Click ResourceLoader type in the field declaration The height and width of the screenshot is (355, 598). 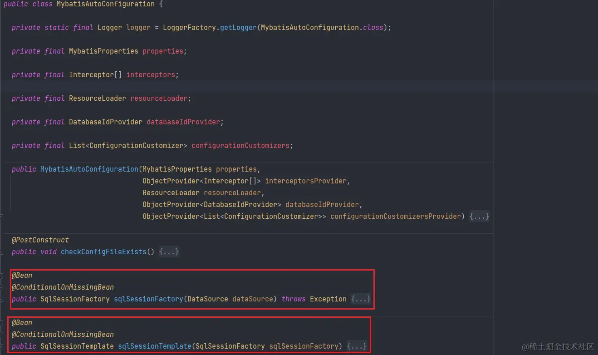98,99
